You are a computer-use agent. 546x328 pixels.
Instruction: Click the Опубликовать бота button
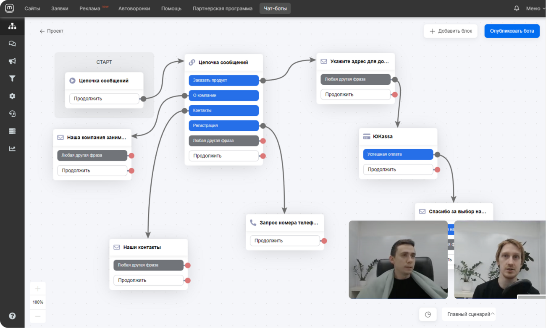(512, 31)
